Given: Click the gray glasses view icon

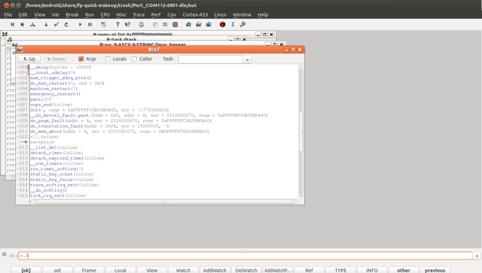Looking at the screenshot, I should point(198,24).
